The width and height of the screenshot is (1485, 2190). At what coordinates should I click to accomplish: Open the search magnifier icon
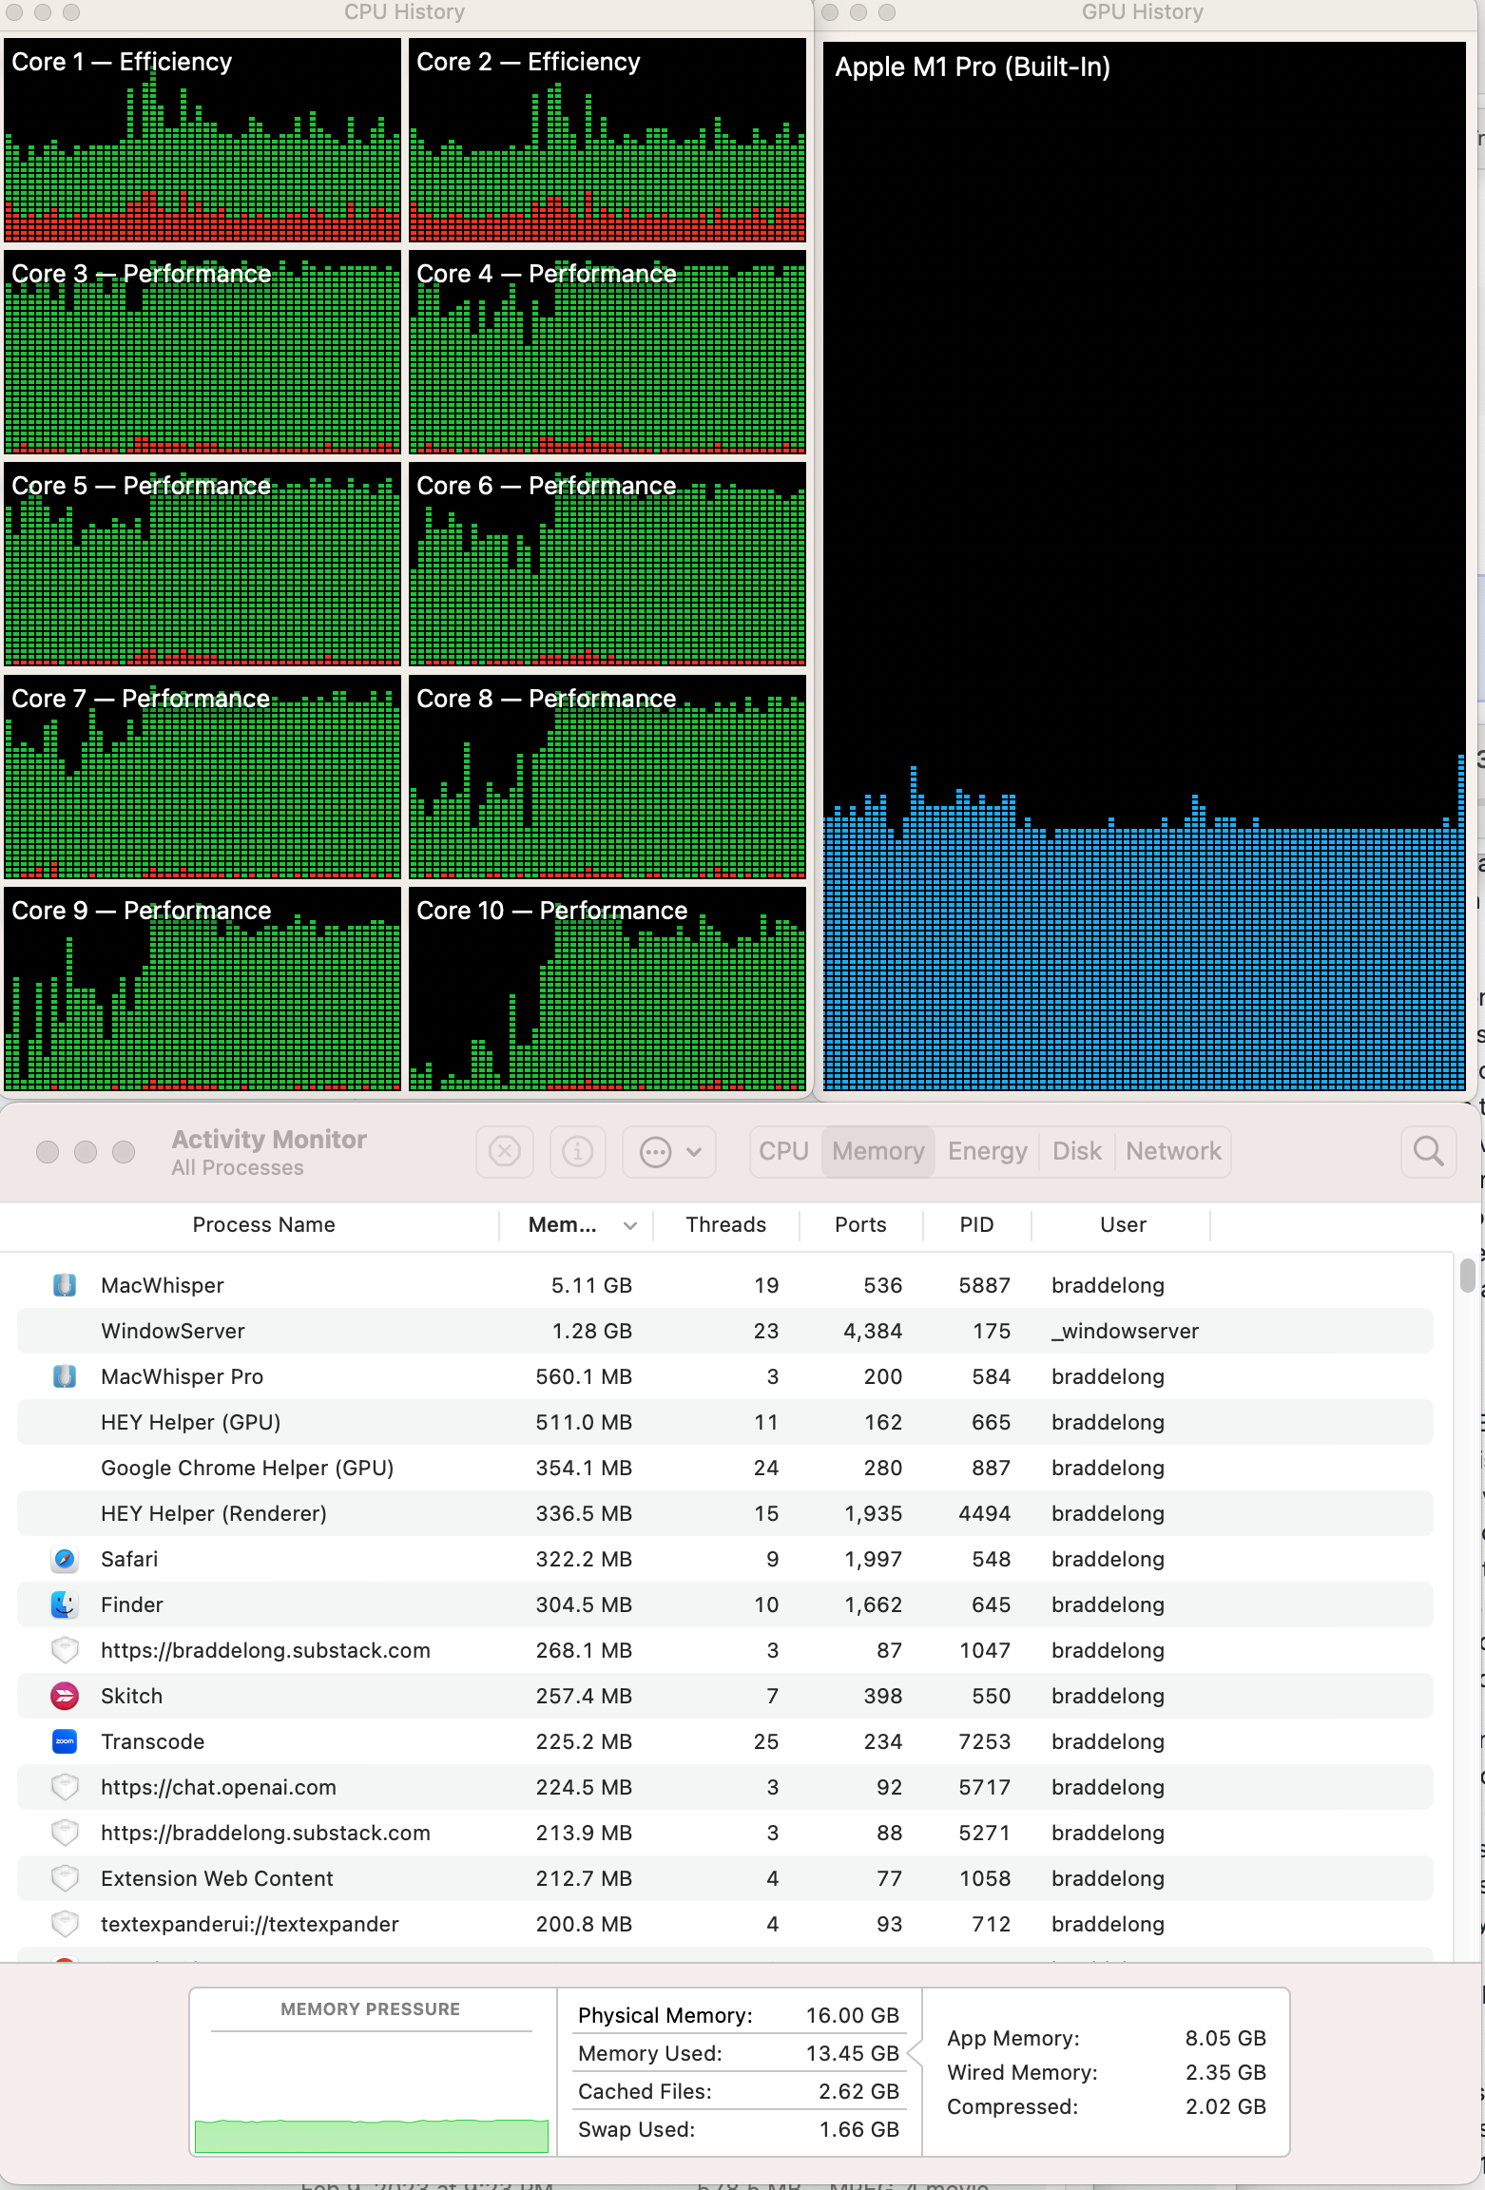coord(1428,1152)
